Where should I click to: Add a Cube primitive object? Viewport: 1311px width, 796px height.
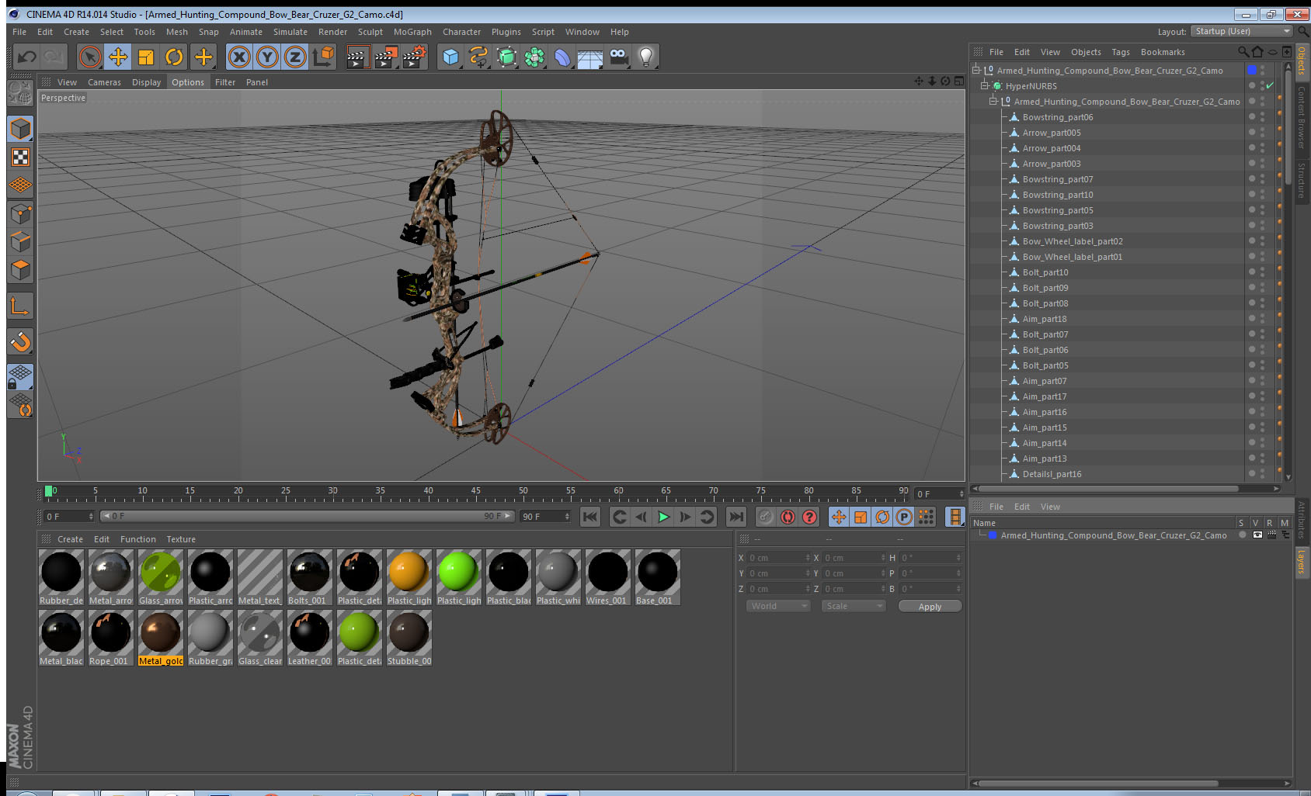[450, 57]
